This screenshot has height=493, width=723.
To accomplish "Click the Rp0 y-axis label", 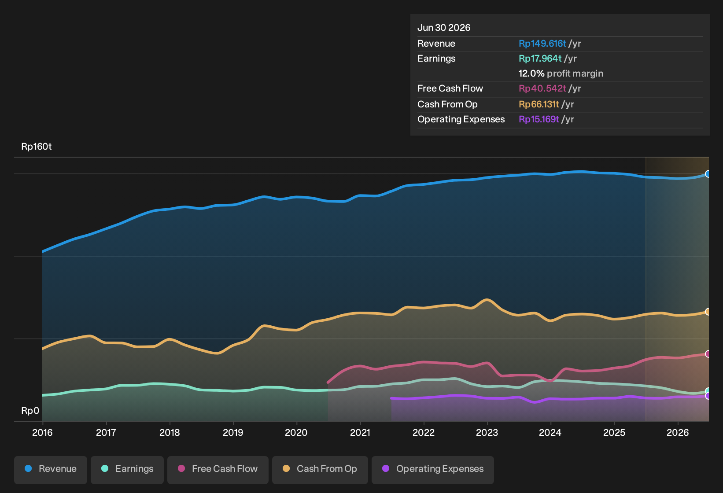I will click(x=30, y=411).
